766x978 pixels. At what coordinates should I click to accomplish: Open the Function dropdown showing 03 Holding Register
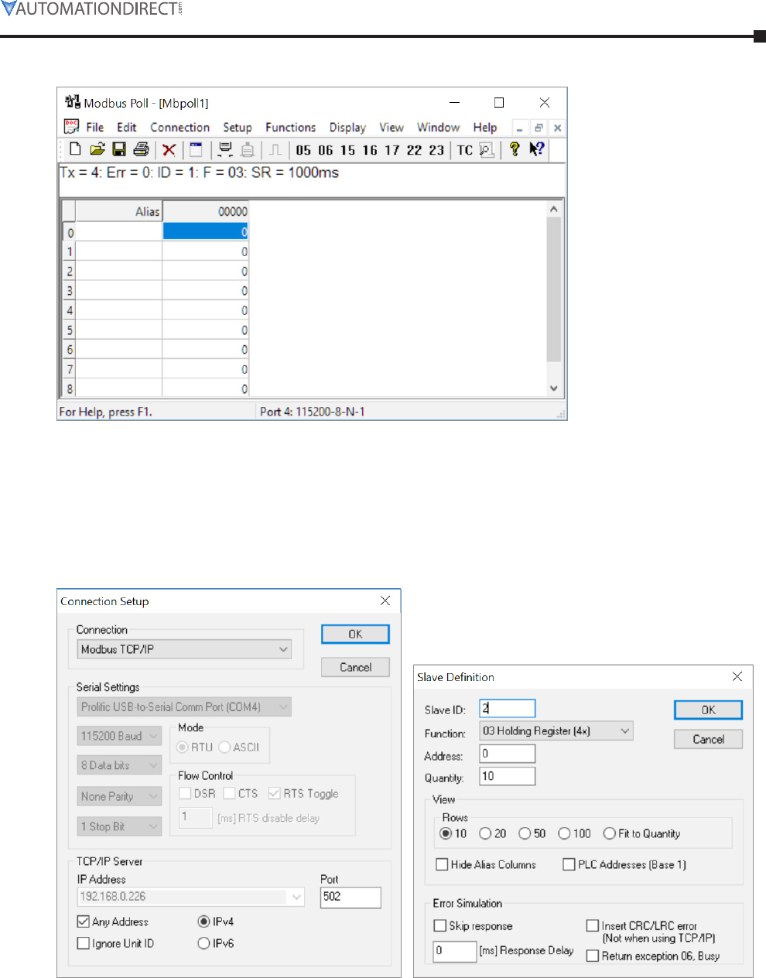pyautogui.click(x=556, y=731)
